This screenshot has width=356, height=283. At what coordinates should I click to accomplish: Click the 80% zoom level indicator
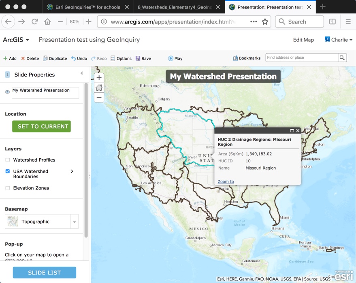75,22
